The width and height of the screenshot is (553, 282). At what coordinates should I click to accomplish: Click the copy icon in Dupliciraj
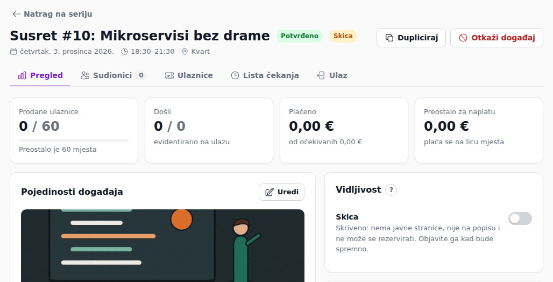click(x=389, y=38)
